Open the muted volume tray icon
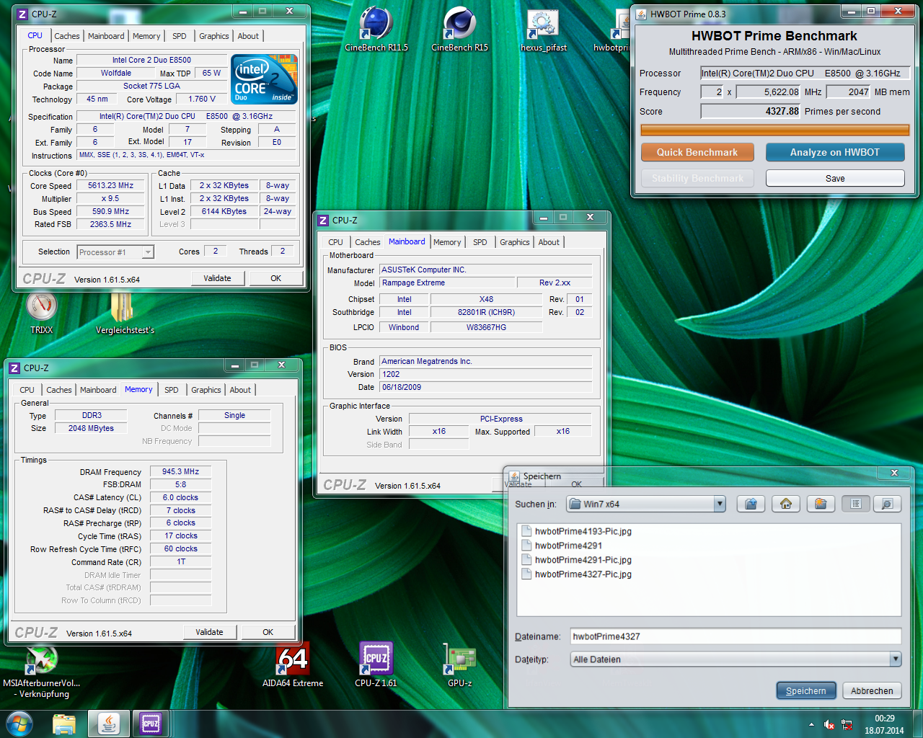 [x=829, y=724]
